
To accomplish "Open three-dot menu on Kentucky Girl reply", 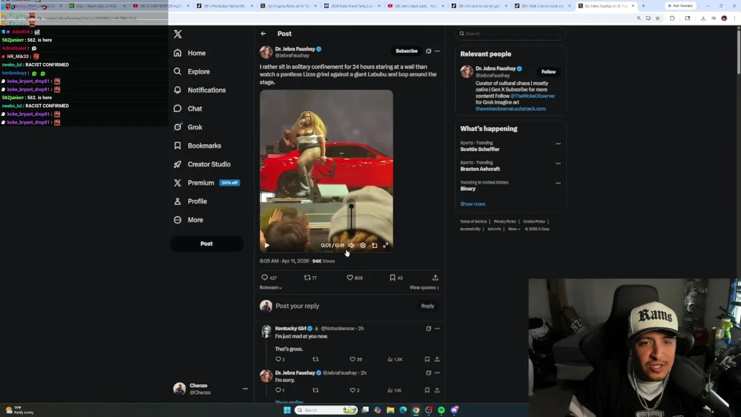I will pos(437,328).
